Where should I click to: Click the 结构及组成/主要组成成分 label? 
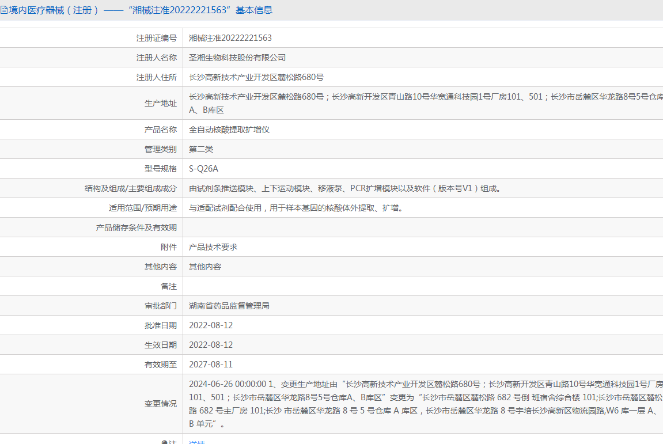[x=131, y=188]
